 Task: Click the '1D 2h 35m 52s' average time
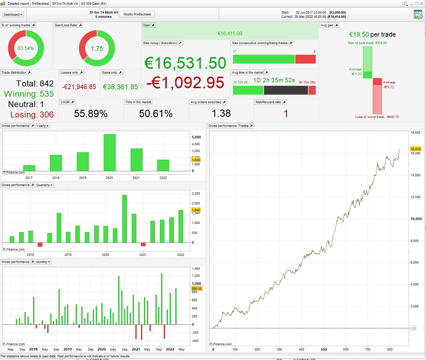[x=274, y=80]
